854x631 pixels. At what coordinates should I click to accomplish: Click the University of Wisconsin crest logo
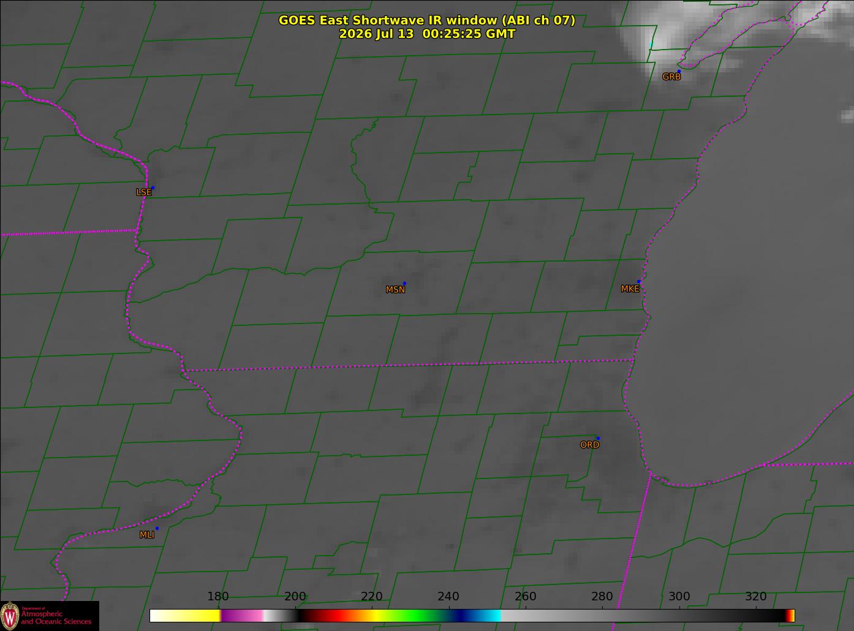point(10,616)
